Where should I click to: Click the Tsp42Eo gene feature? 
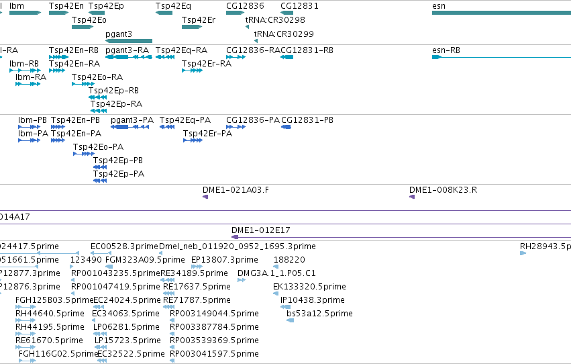pos(83,27)
